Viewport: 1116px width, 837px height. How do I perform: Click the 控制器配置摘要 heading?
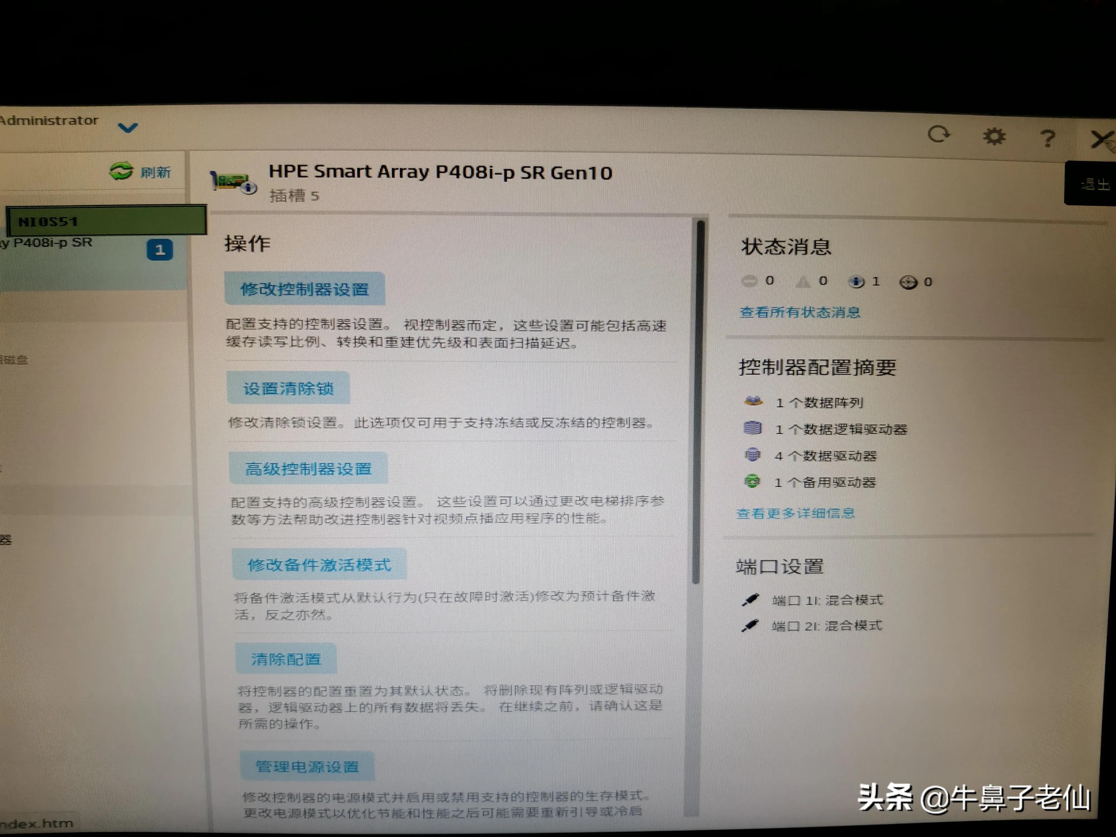817,367
